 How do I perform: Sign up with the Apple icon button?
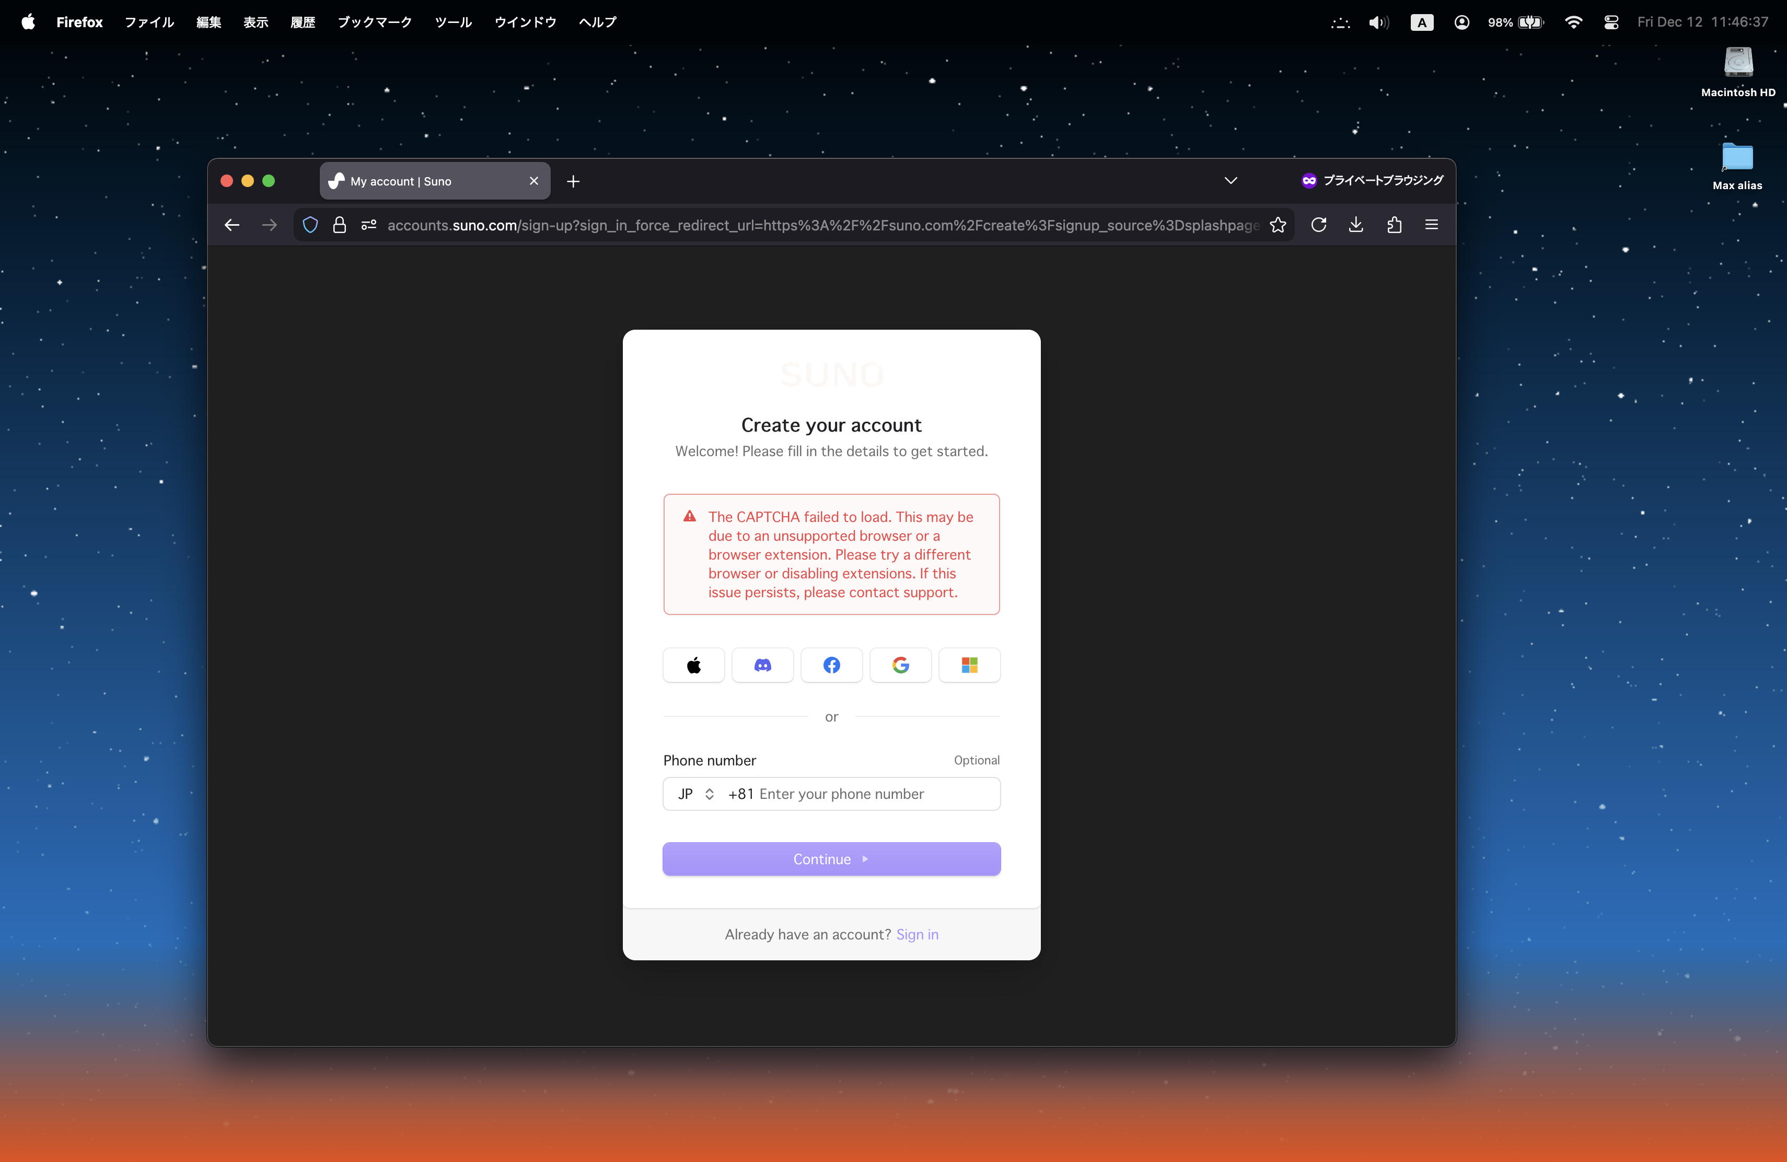click(693, 665)
